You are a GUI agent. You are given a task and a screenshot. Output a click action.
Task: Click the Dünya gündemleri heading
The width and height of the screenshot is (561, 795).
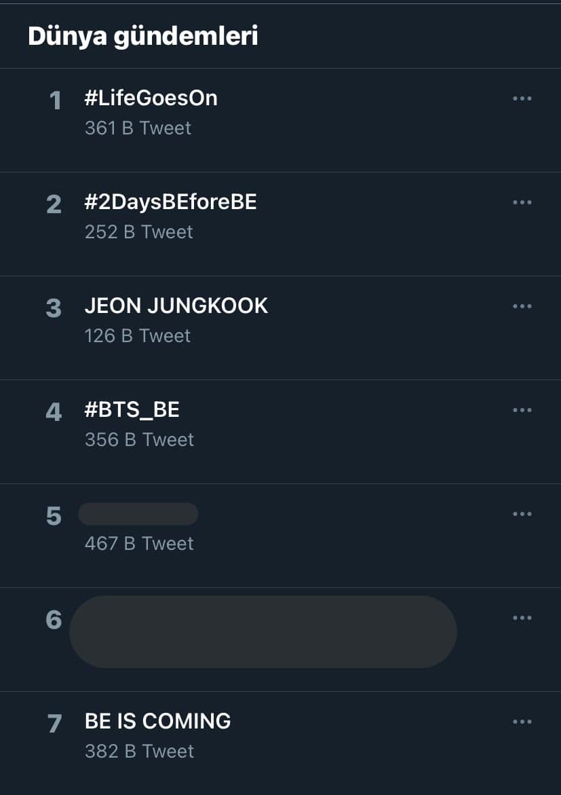[x=142, y=36]
